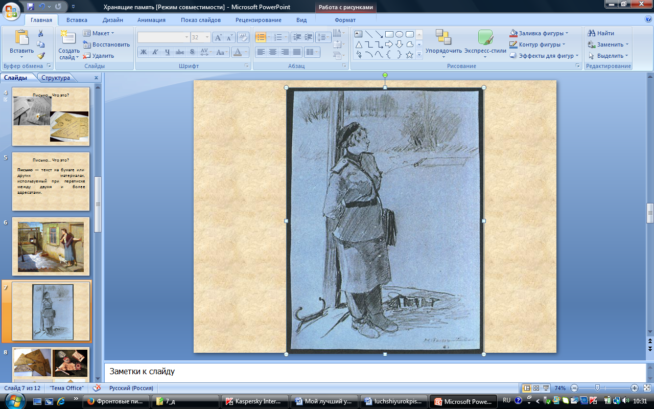The height and width of the screenshot is (409, 654).
Task: Select the five-point star shape
Action: (x=410, y=55)
